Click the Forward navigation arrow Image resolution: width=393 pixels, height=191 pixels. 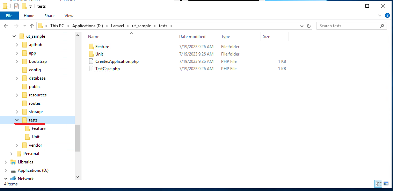click(x=16, y=26)
